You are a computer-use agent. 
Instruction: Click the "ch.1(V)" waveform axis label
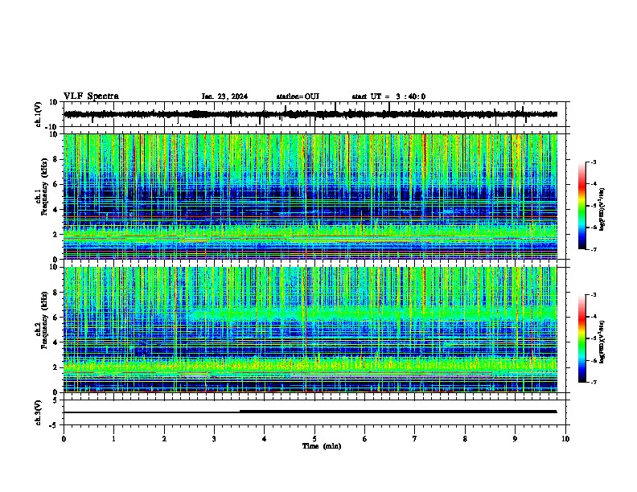[39, 114]
